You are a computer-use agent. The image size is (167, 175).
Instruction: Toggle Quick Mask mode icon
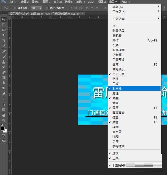tap(4, 136)
